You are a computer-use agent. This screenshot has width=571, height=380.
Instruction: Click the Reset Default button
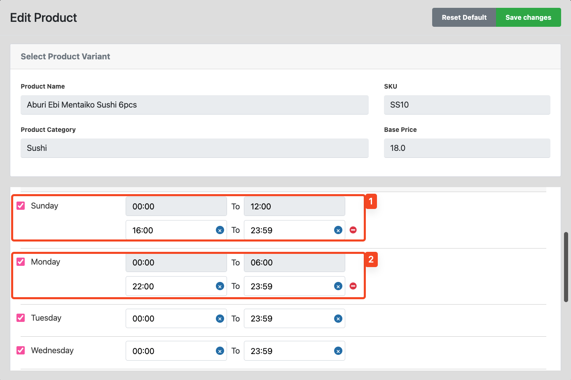coord(464,17)
